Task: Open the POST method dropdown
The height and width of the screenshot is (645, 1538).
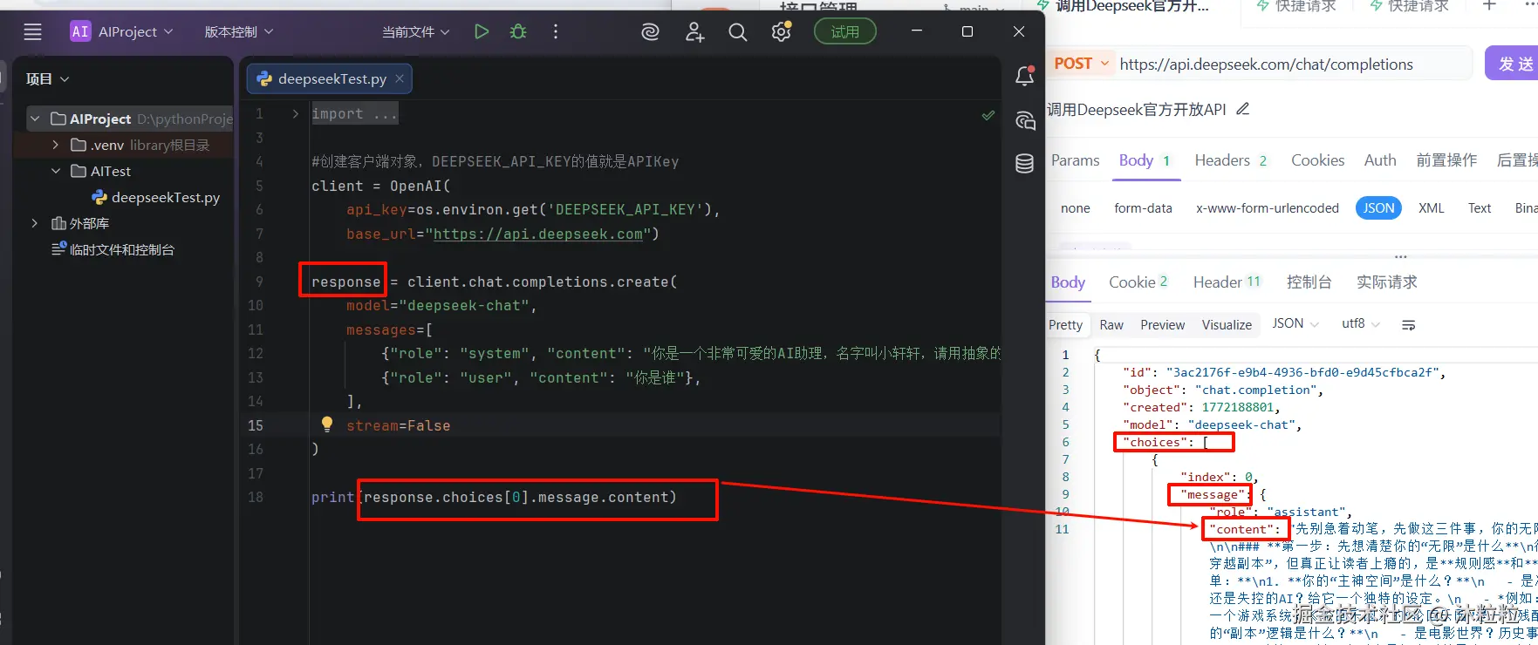Action: pos(1081,64)
